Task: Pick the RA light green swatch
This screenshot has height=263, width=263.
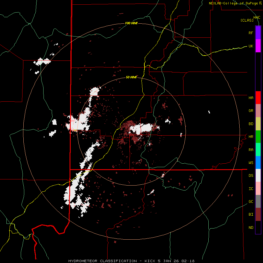Action: 258,150
